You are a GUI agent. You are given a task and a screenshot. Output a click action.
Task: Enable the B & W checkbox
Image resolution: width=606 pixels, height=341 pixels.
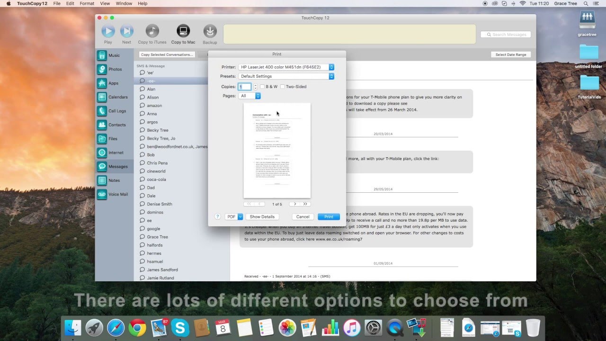tap(262, 87)
